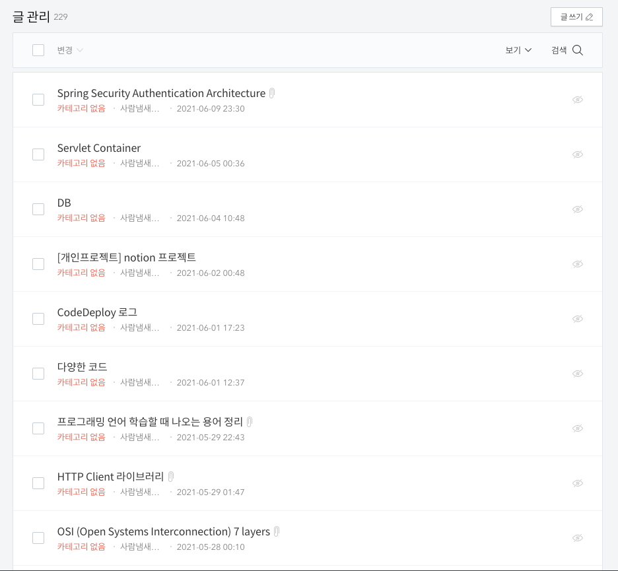Click the attachment clip icon on Spring Security post
The width and height of the screenshot is (618, 571).
pos(272,93)
